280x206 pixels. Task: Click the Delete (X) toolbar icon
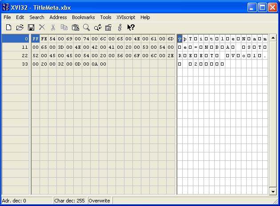click(42, 27)
